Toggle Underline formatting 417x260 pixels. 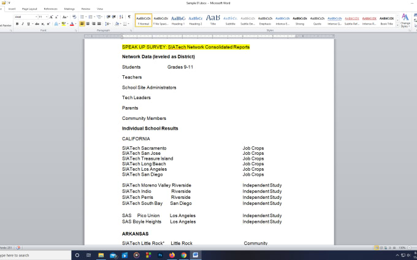(x=28, y=24)
